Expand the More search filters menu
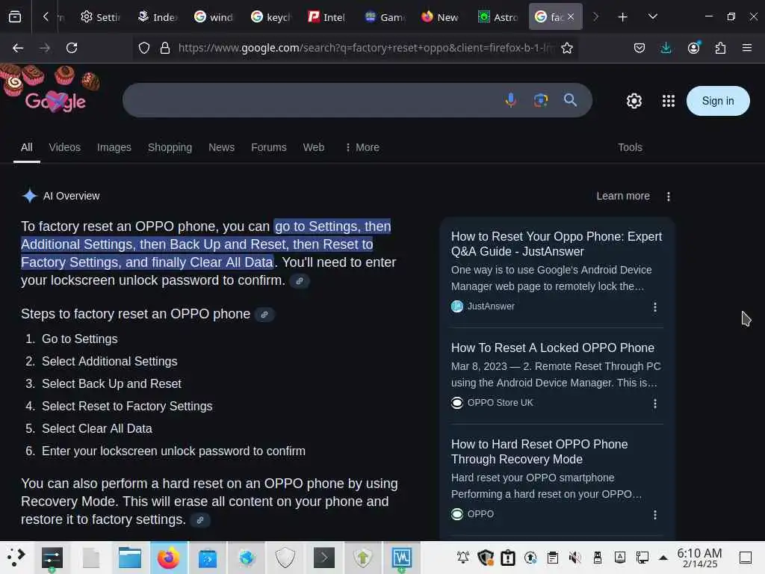The width and height of the screenshot is (765, 574). [362, 147]
